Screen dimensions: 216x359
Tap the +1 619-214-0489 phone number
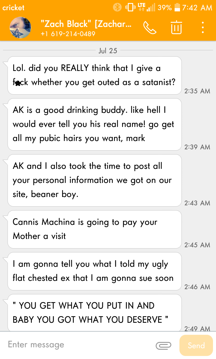(x=68, y=34)
